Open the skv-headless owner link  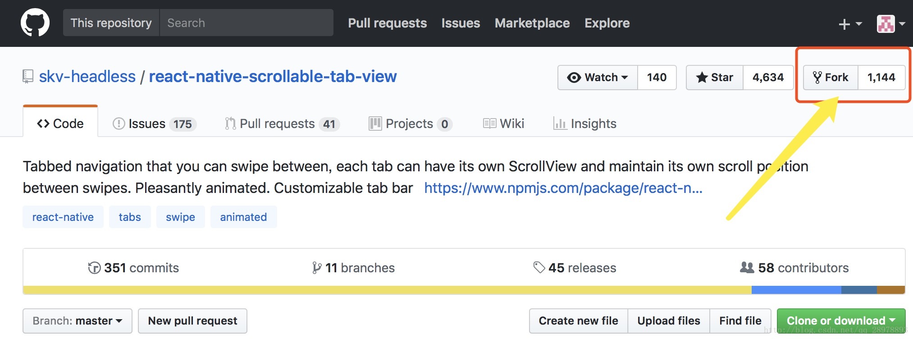(87, 77)
